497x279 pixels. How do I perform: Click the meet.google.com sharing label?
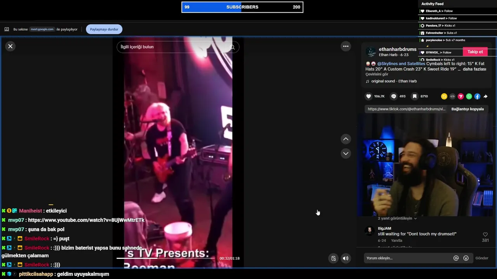tap(42, 29)
